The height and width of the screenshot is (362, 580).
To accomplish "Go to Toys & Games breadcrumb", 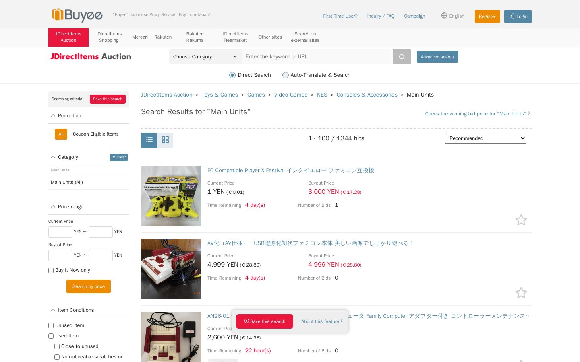I will click(x=220, y=95).
